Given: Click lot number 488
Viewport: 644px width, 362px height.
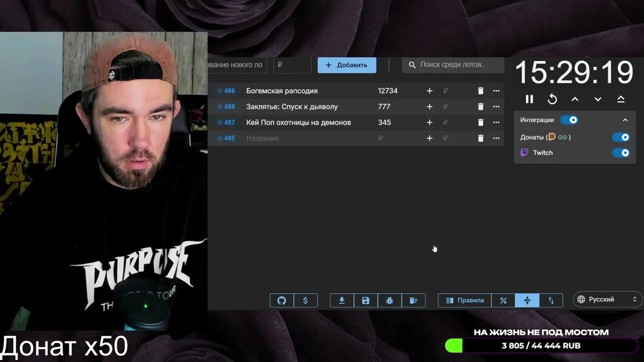Looking at the screenshot, I should 226,107.
